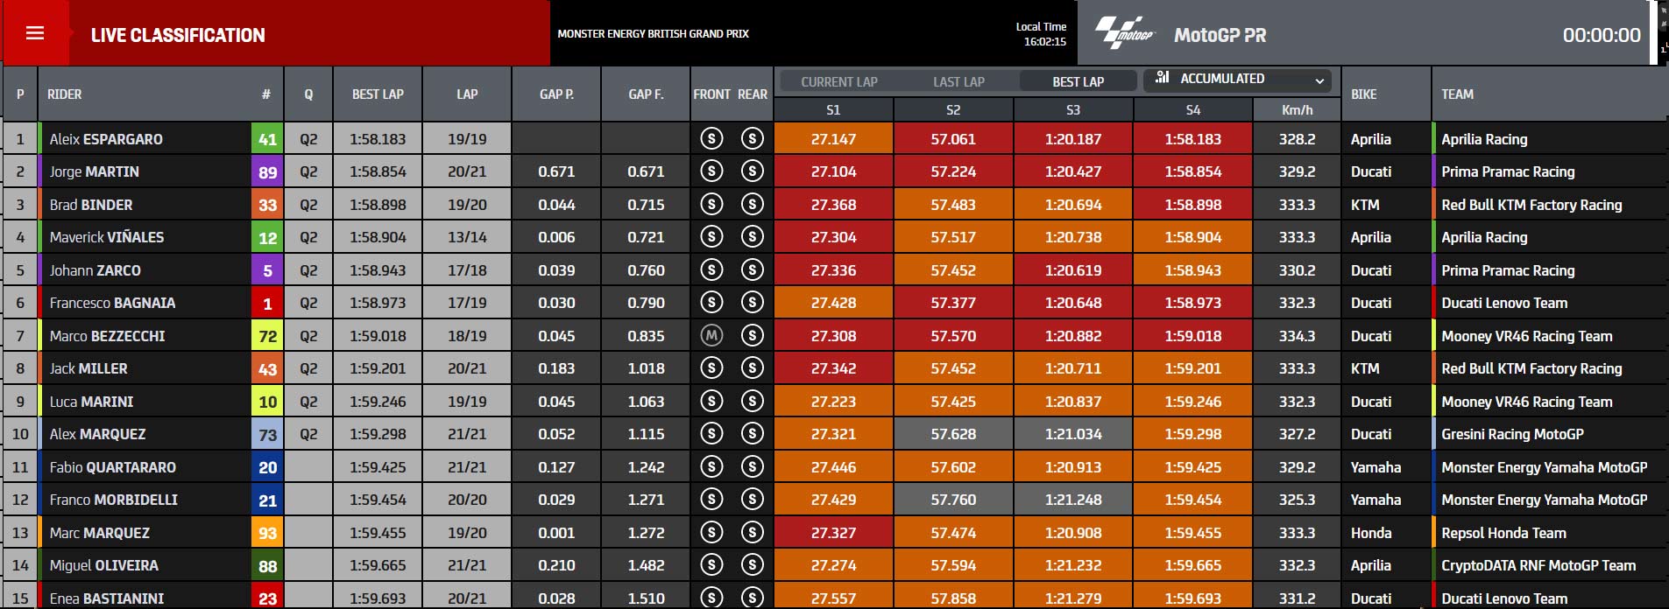The image size is (1669, 609).
Task: Select the BEST LAP tab
Action: [x=1078, y=81]
